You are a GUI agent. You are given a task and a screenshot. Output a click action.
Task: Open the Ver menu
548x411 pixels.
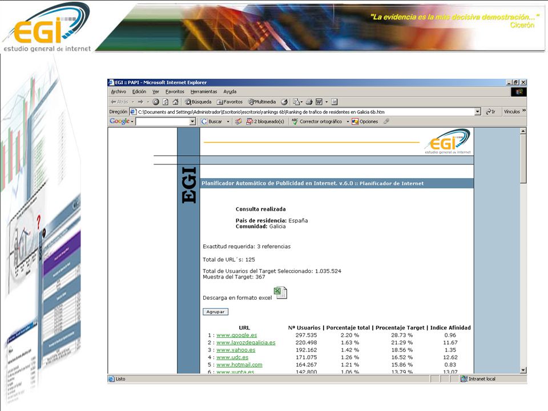pos(155,91)
